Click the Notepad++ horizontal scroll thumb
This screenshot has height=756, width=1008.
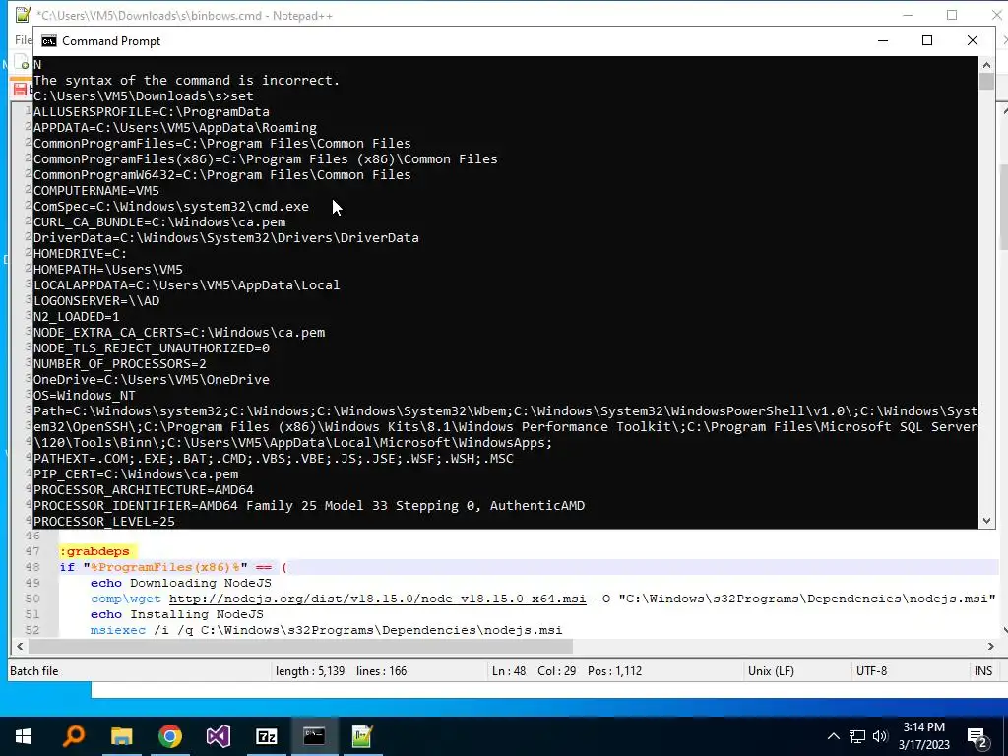(x=300, y=646)
